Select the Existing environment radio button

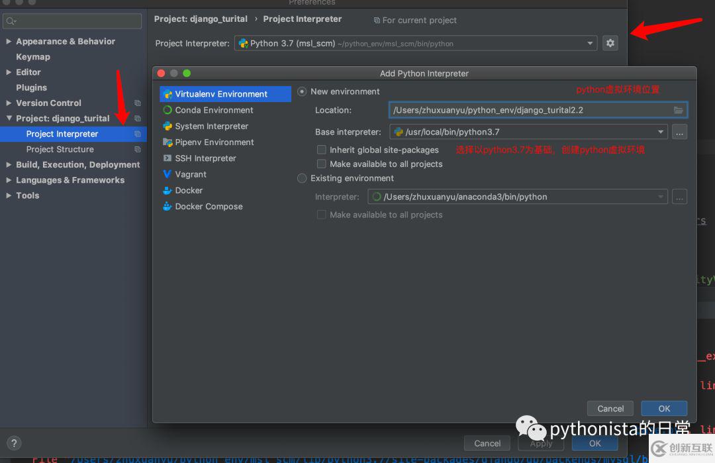pos(302,178)
